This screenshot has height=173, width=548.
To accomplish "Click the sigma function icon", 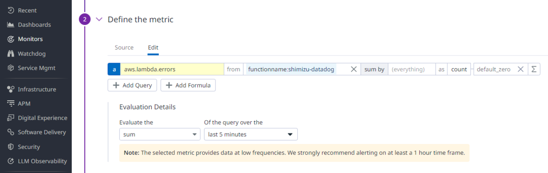I will [x=534, y=69].
